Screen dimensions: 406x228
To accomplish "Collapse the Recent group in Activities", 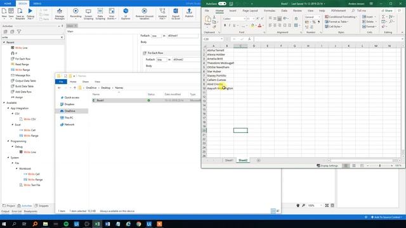I will pyautogui.click(x=4, y=42).
